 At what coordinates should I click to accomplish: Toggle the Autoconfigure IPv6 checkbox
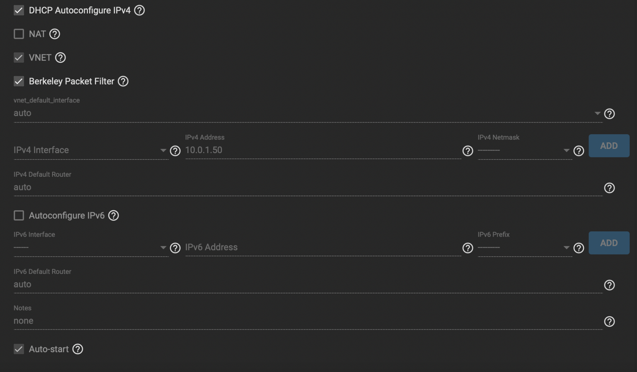(19, 216)
